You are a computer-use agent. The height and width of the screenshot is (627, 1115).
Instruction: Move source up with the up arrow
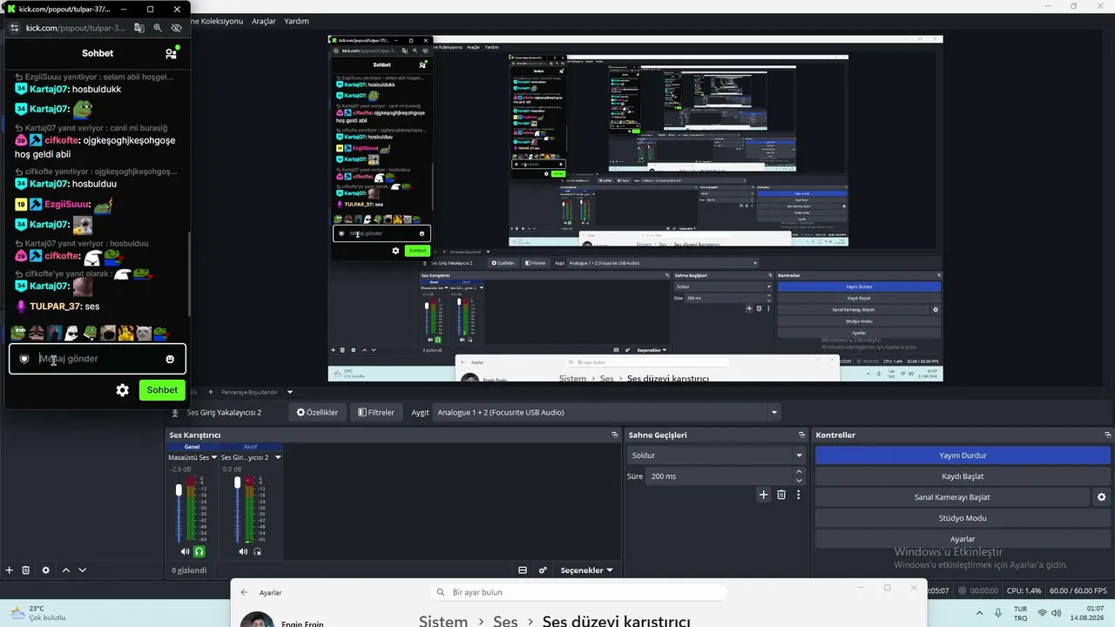[66, 570]
